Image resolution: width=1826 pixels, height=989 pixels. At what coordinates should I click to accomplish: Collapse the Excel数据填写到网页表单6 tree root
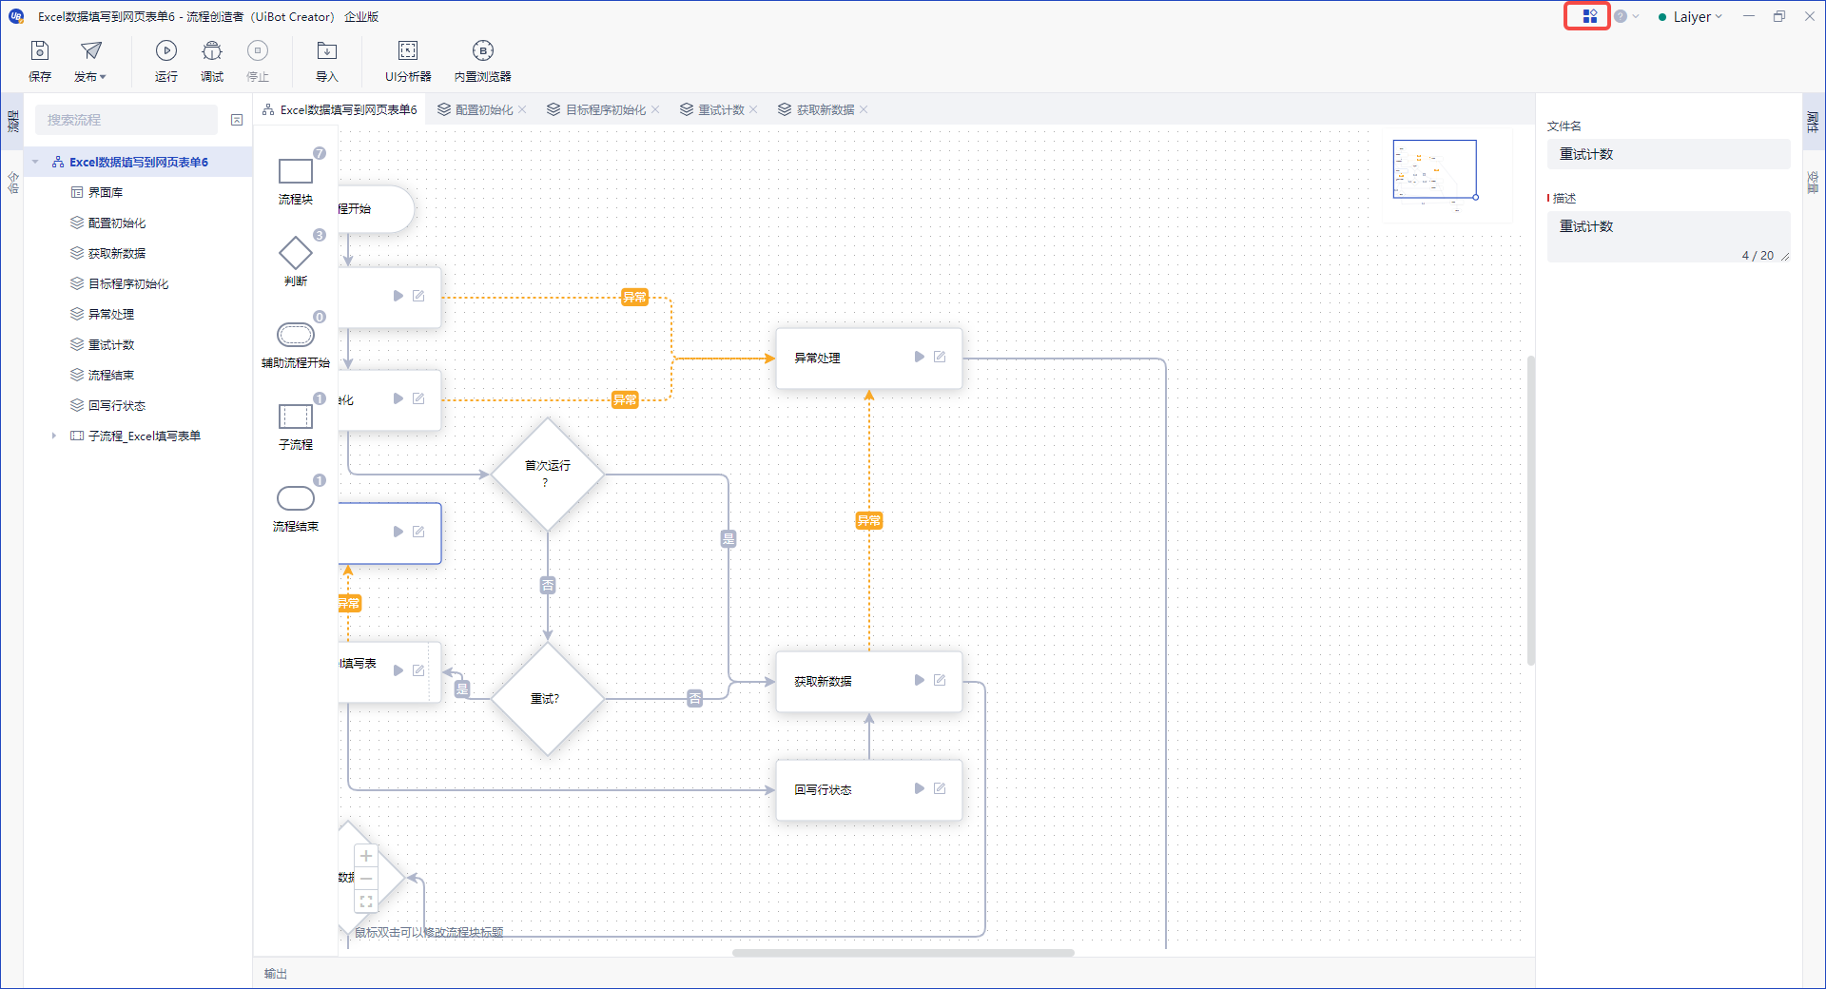click(x=35, y=162)
